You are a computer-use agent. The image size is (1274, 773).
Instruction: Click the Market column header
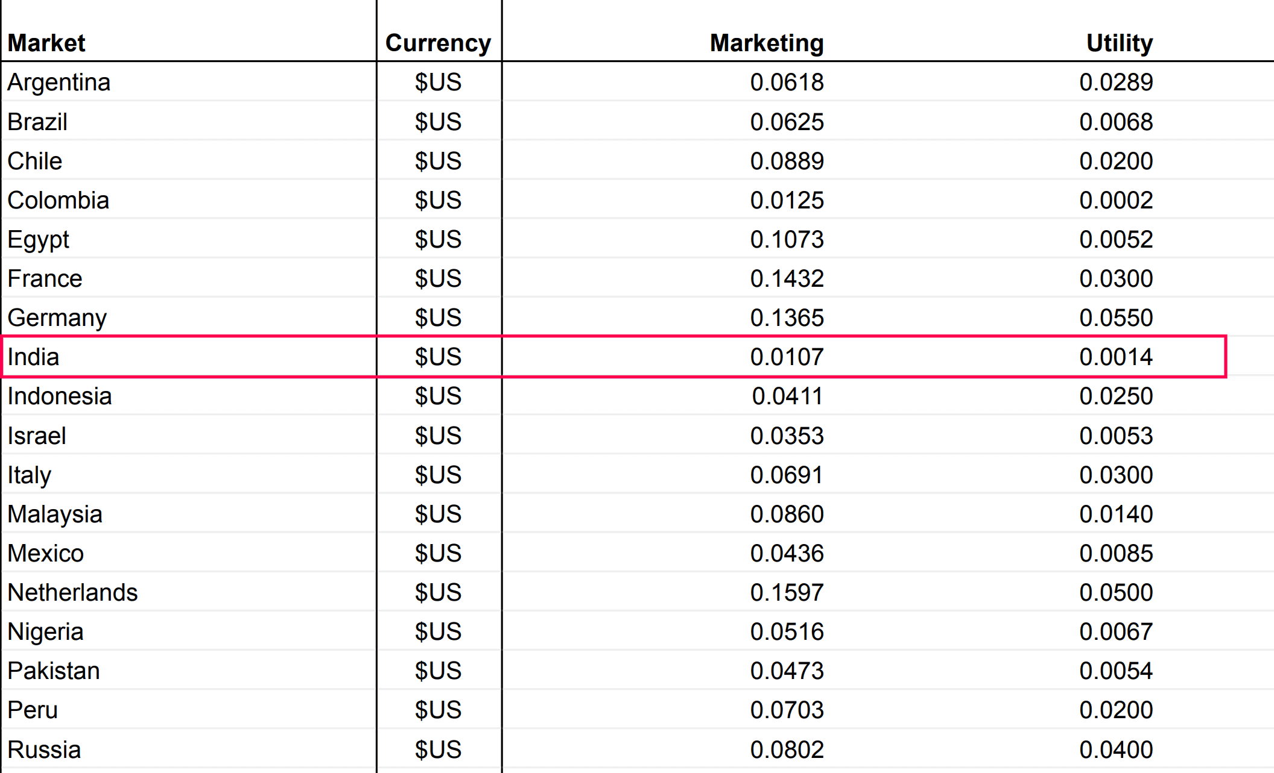[46, 43]
